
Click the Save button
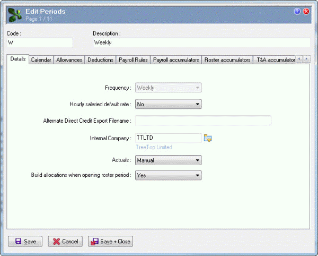click(25, 241)
